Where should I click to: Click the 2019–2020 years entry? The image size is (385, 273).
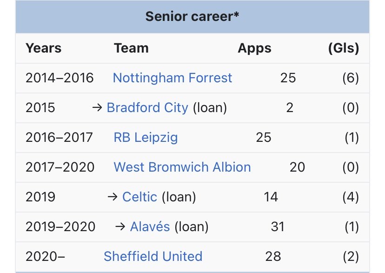tap(60, 226)
